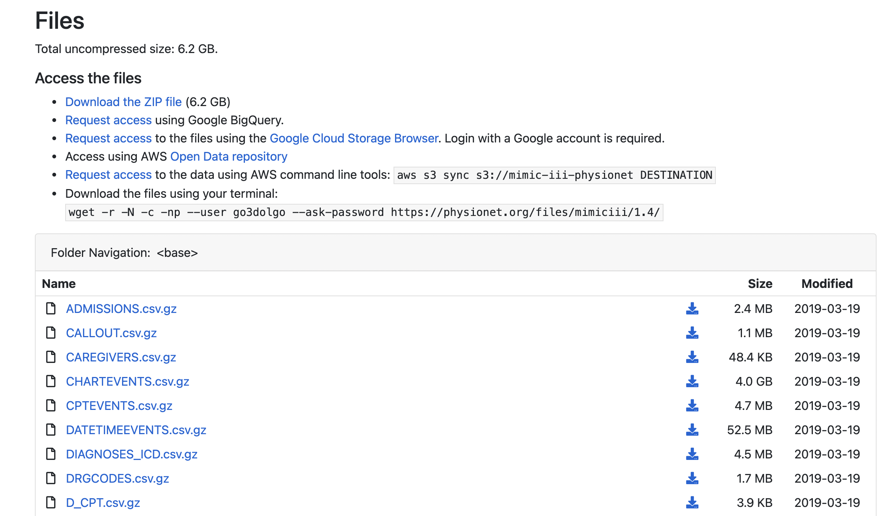Click download icon for DIAGNOSES_ICD.csv.gz

click(692, 454)
